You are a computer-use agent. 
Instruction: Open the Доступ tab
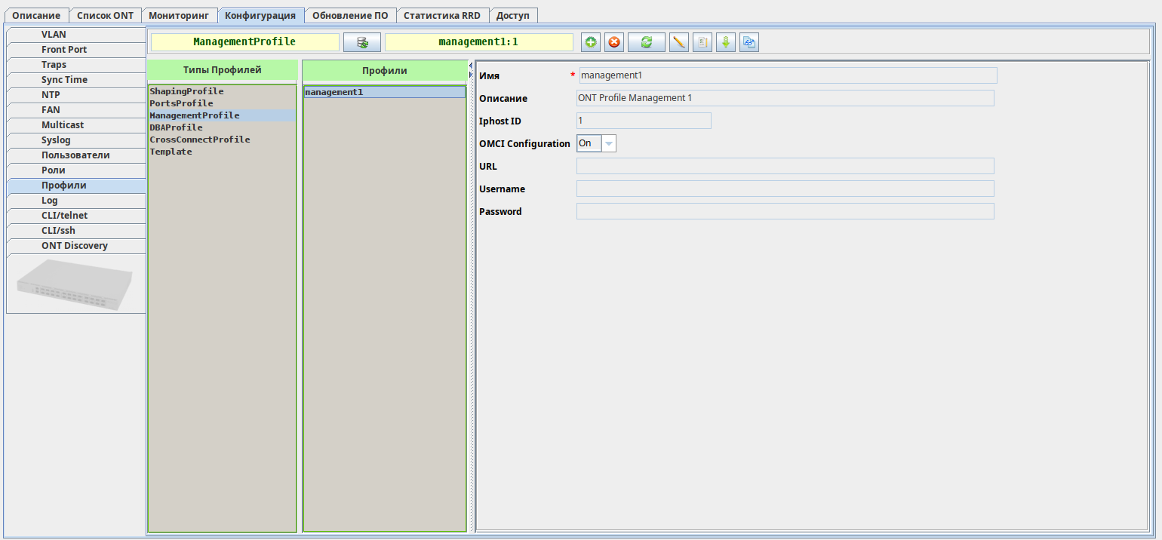click(513, 15)
